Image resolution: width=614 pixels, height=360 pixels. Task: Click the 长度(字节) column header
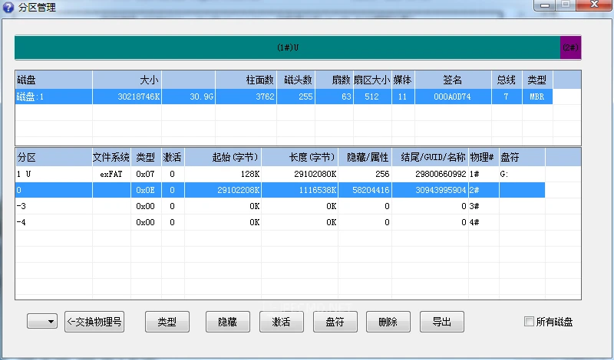coord(299,157)
